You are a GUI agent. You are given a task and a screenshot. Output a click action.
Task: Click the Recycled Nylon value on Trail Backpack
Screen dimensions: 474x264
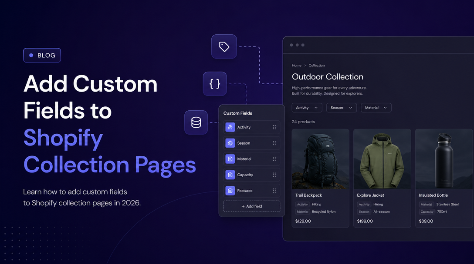[324, 211]
